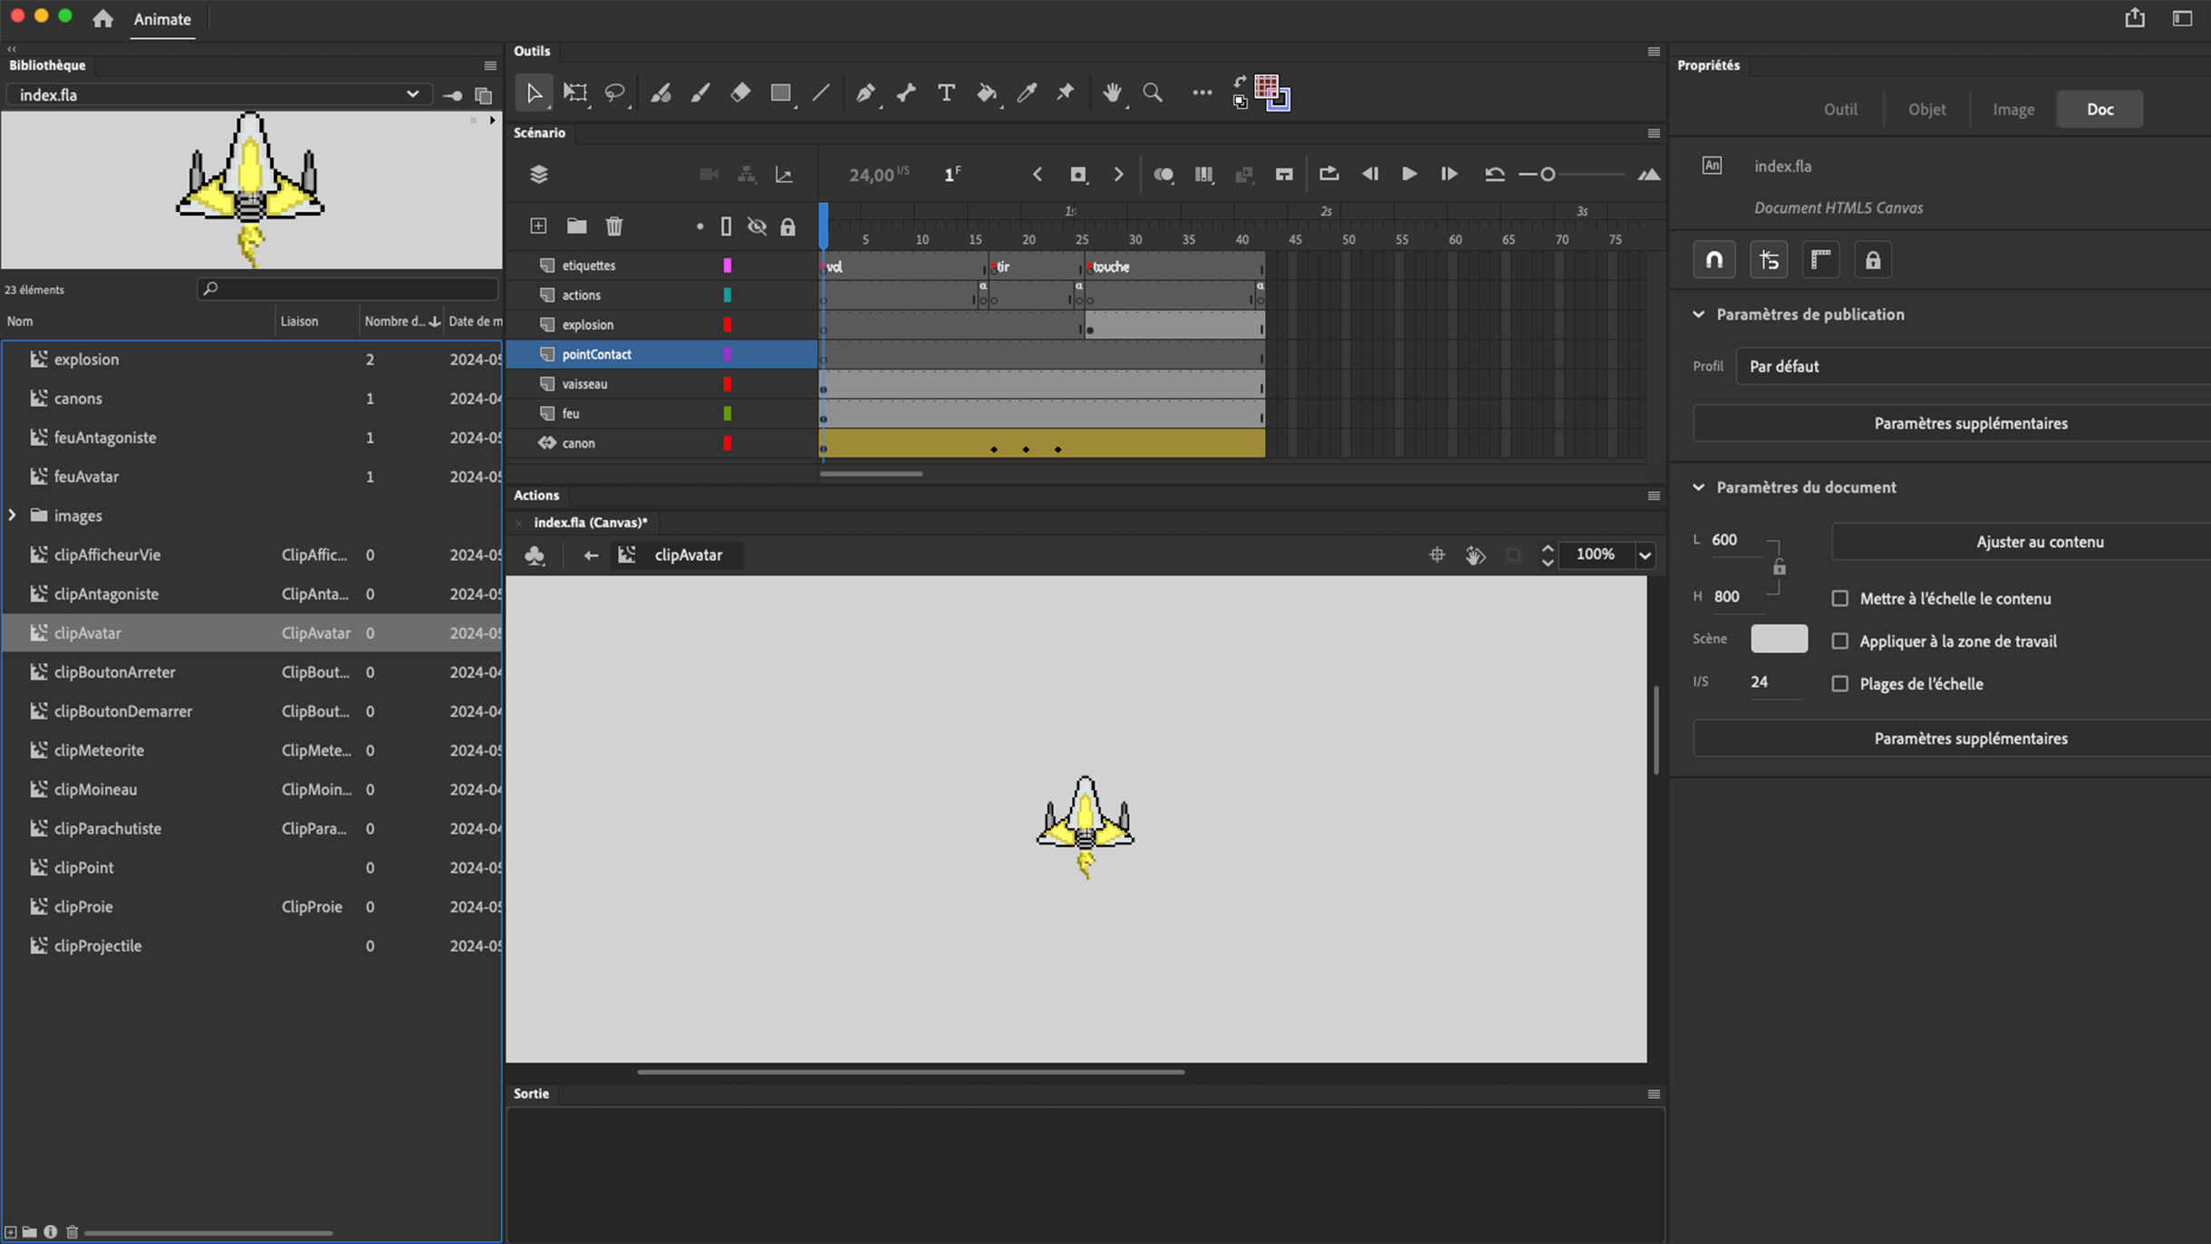The width and height of the screenshot is (2211, 1244).
Task: Check Appliquer à la zone de travail
Action: coord(1840,641)
